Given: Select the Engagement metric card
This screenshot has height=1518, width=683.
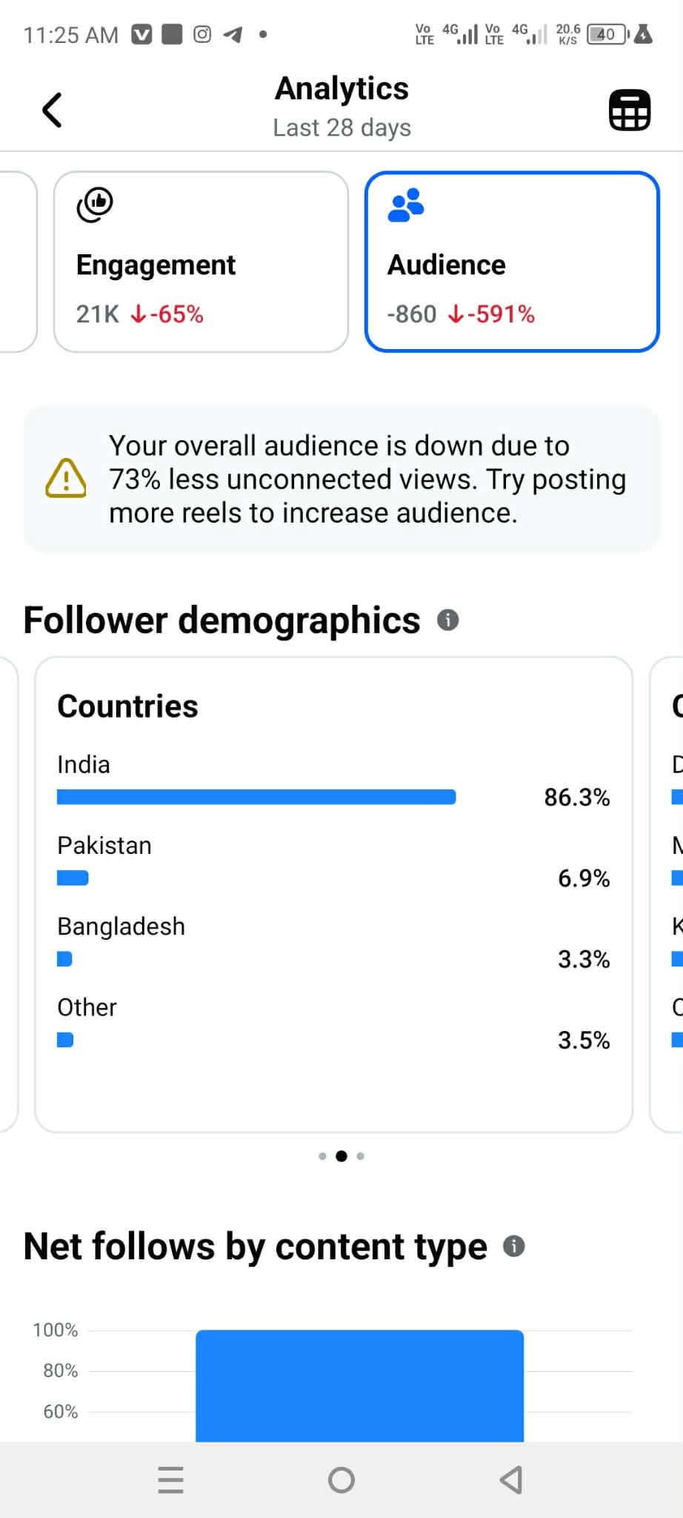Looking at the screenshot, I should click(x=201, y=262).
